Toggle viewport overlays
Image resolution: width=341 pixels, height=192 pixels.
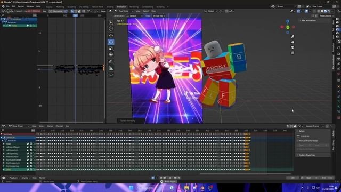tap(306, 11)
